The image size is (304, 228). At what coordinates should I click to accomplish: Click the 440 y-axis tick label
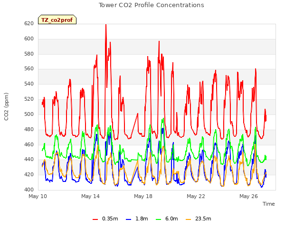point(29,160)
